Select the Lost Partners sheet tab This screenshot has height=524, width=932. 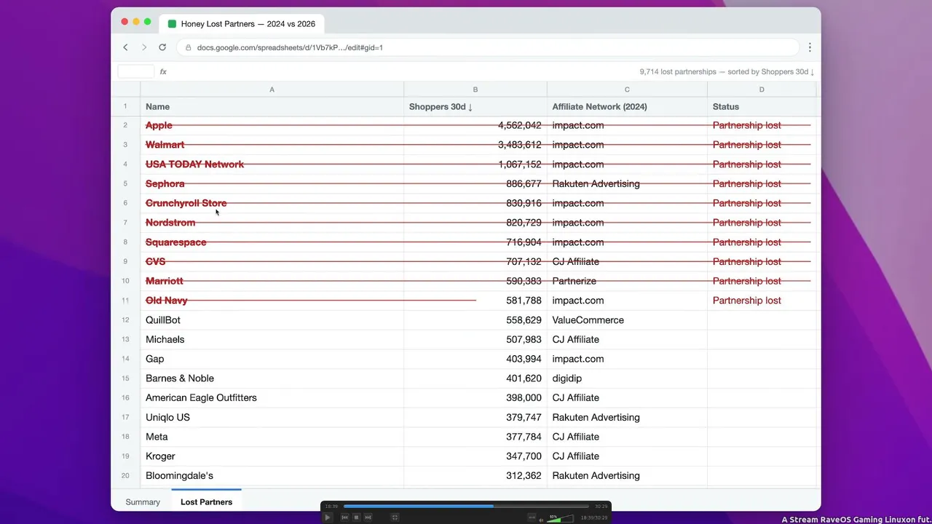(x=207, y=502)
